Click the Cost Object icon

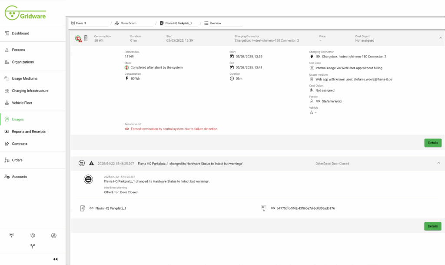pyautogui.click(x=312, y=91)
